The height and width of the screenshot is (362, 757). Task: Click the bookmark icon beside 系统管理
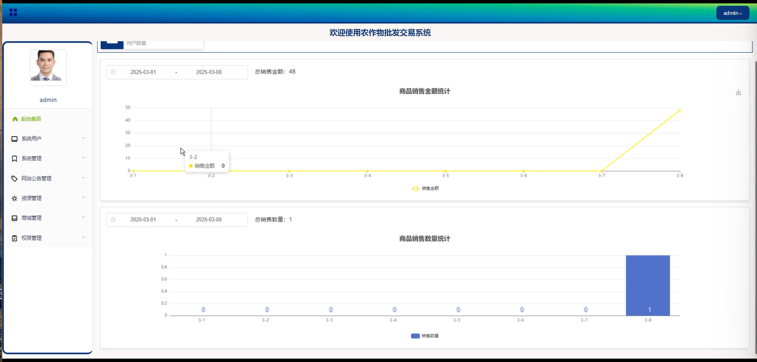[x=15, y=159]
